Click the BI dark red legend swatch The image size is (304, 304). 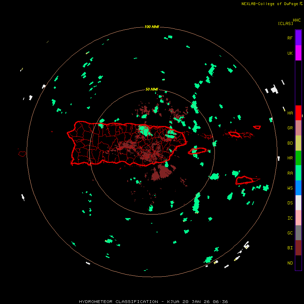click(x=298, y=248)
